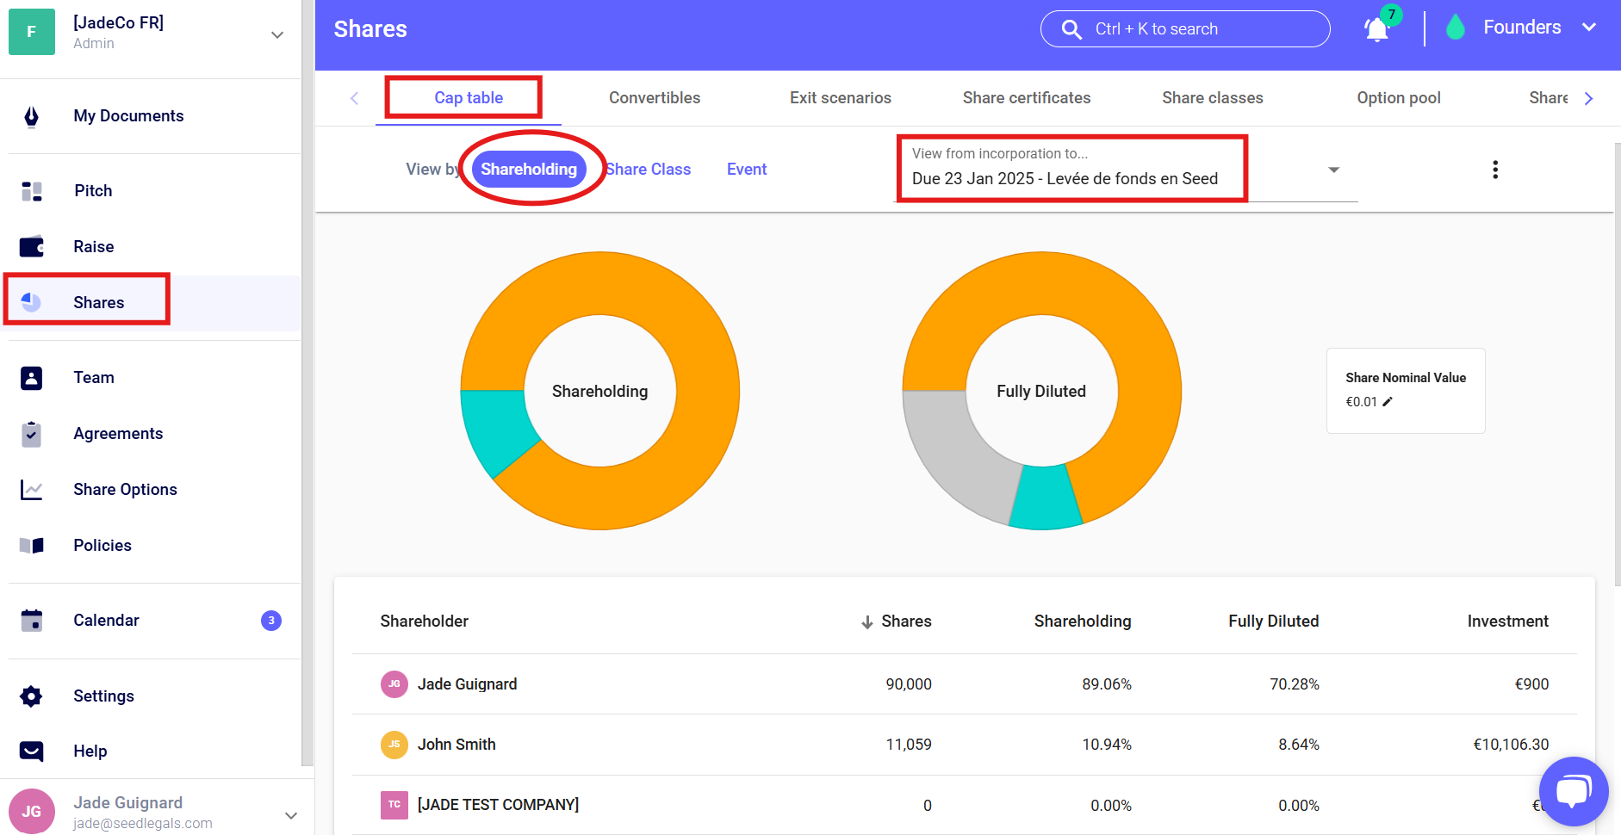1621x835 pixels.
Task: Toggle view by Shareholding
Action: pyautogui.click(x=528, y=170)
